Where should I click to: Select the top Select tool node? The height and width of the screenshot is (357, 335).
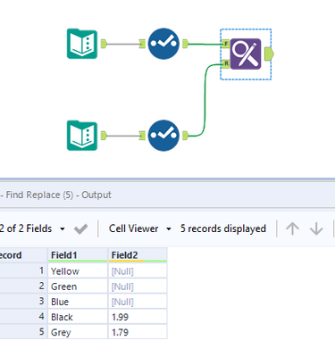[x=163, y=44]
